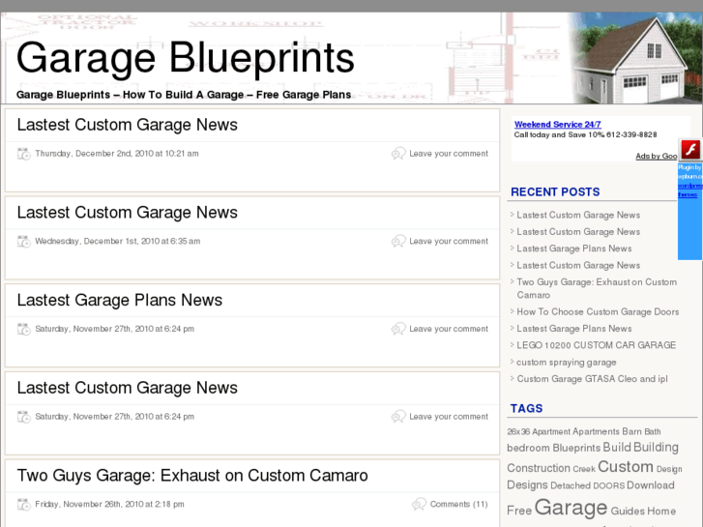Click comment bubble icon on the December 1st post
The height and width of the screenshot is (527, 703).
(398, 241)
